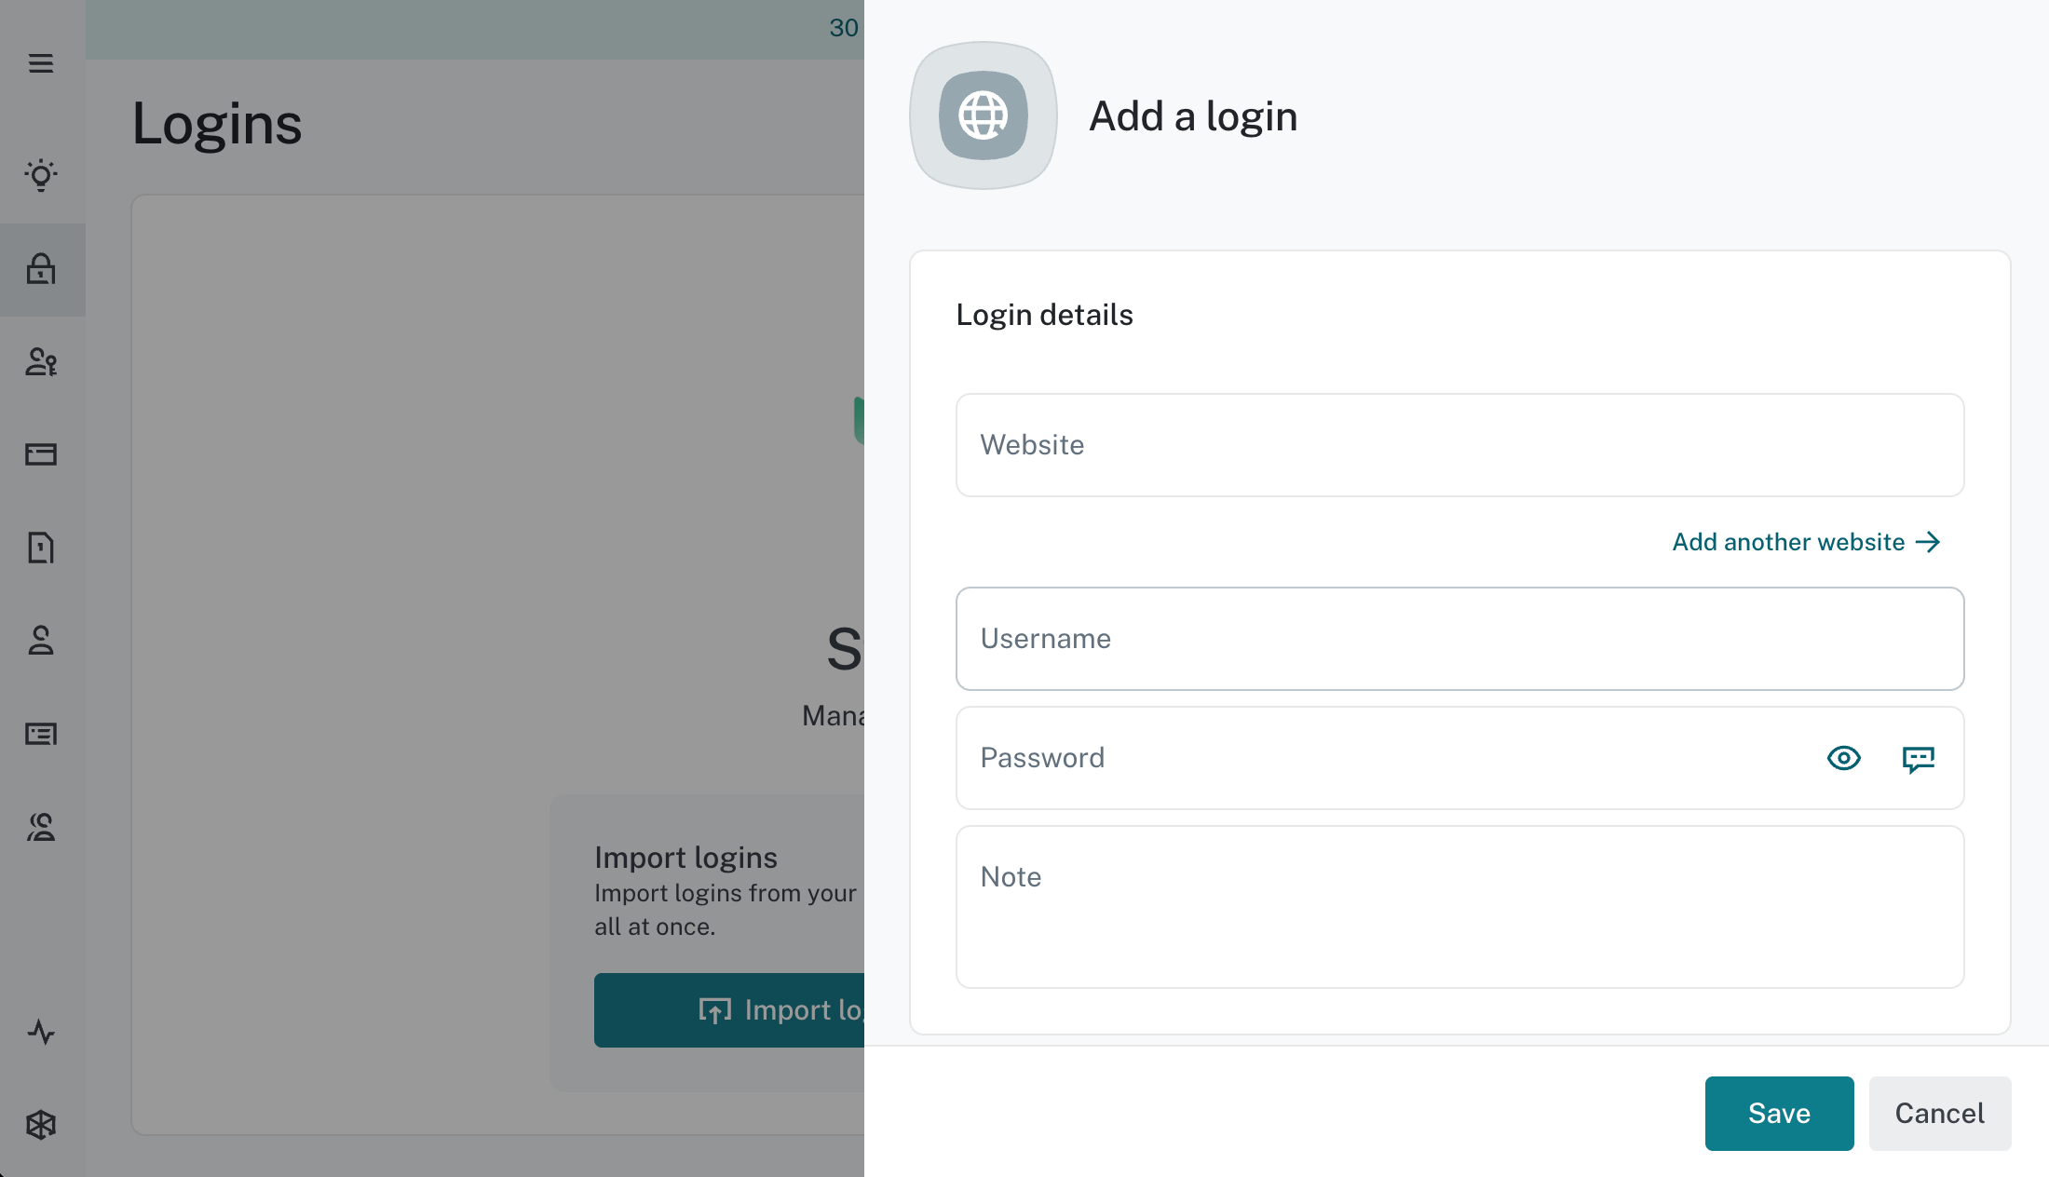This screenshot has height=1177, width=2049.
Task: Cancel adding the login
Action: (x=1939, y=1113)
